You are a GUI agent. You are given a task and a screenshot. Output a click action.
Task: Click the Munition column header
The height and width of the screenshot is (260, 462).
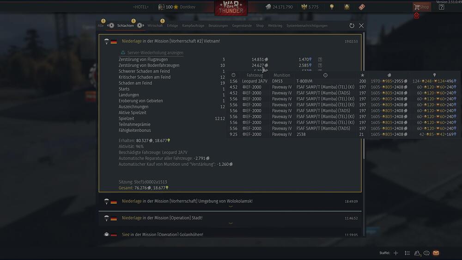pos(282,75)
